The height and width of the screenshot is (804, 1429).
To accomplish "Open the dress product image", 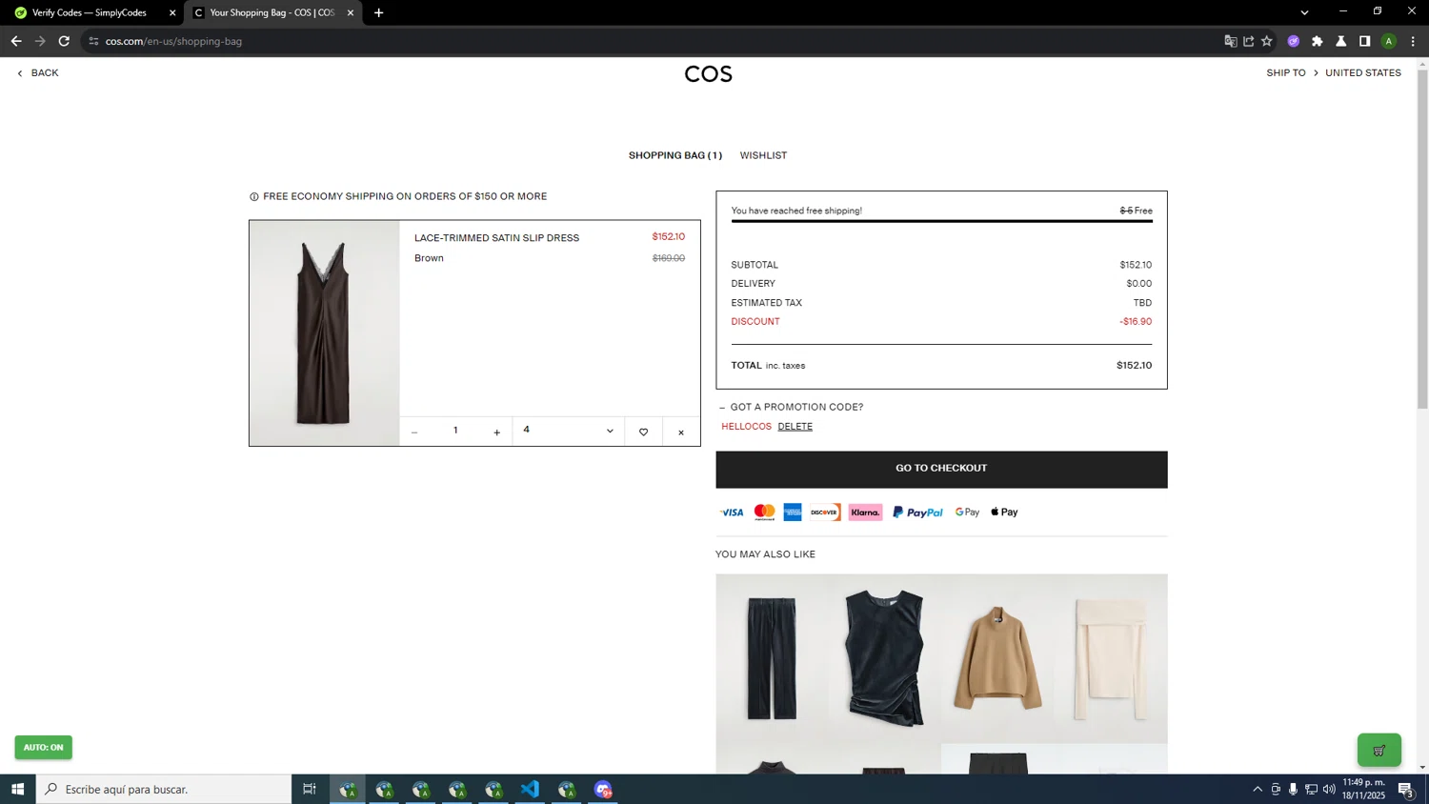I will 324,333.
